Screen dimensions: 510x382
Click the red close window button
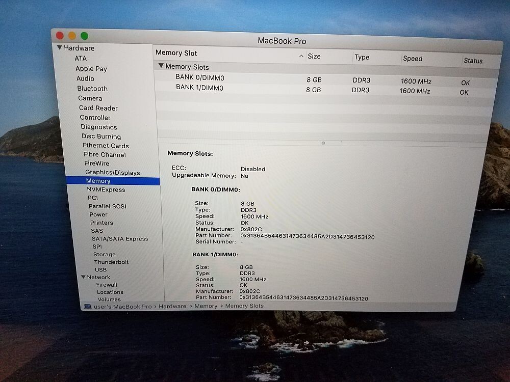(x=60, y=36)
